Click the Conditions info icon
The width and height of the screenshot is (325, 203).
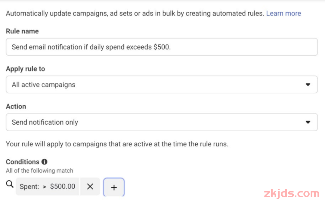tap(45, 162)
